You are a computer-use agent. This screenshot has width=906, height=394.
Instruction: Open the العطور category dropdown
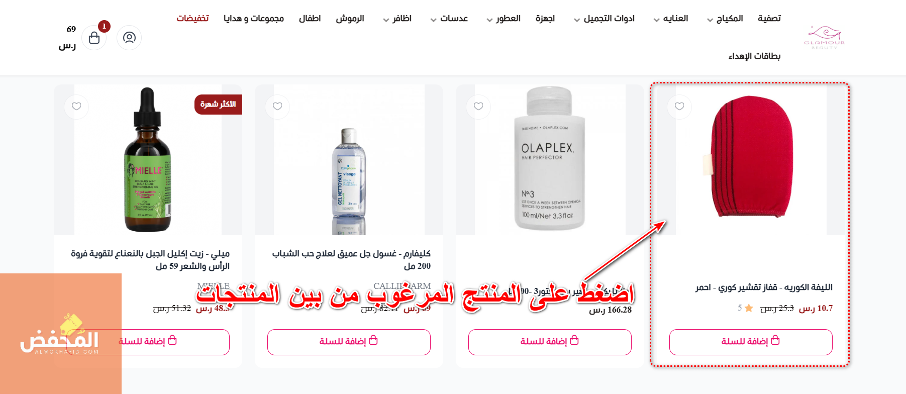[x=503, y=19]
